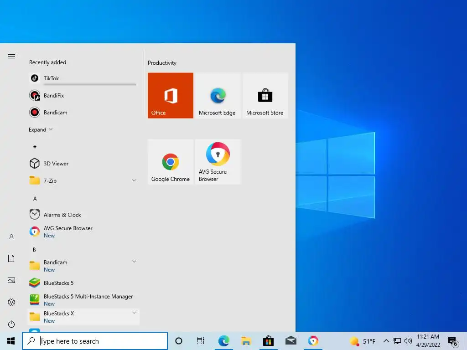The height and width of the screenshot is (350, 467).
Task: Open the Office tile
Action: tap(171, 96)
